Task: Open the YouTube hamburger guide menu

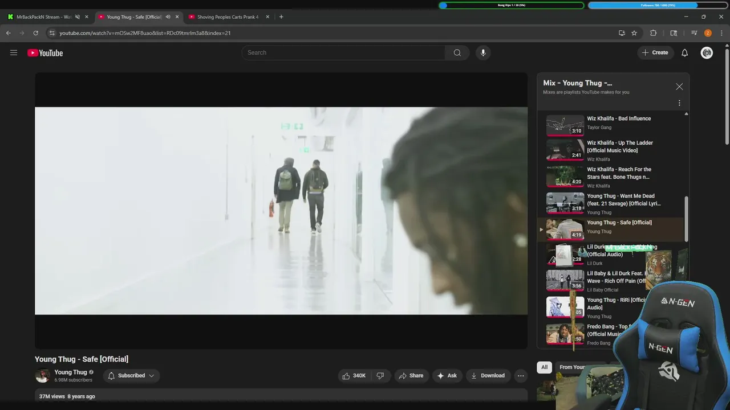Action: click(x=14, y=52)
